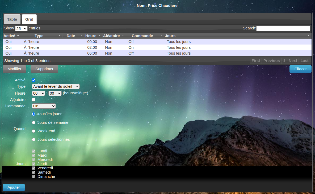Open the hour selector dropdown

tap(39, 93)
